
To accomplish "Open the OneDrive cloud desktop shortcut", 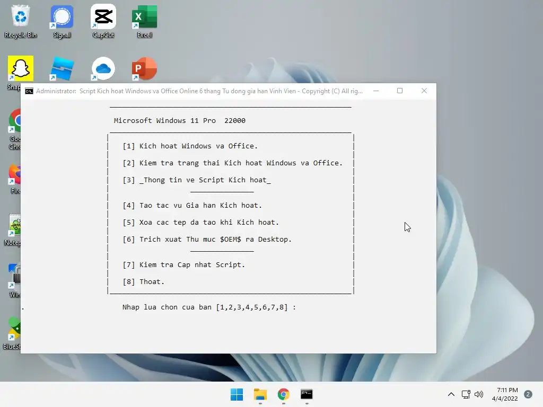I will click(103, 69).
